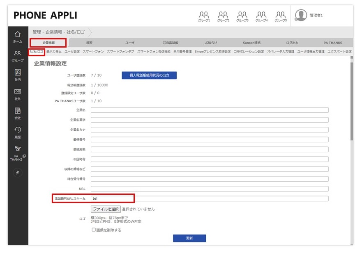
Task: Open the グループ1 icon in header
Action: 204,16
